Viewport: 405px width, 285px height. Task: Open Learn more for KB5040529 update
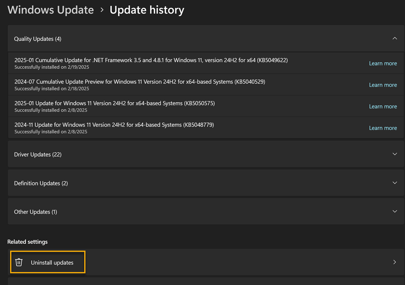coord(383,85)
